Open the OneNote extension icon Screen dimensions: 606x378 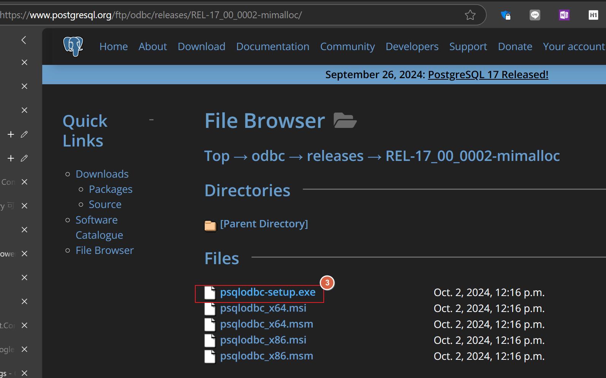click(564, 15)
